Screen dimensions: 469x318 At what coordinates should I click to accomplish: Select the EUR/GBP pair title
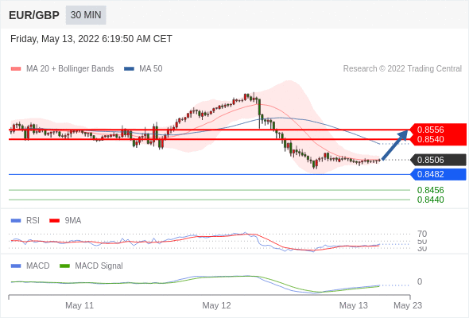click(x=34, y=15)
